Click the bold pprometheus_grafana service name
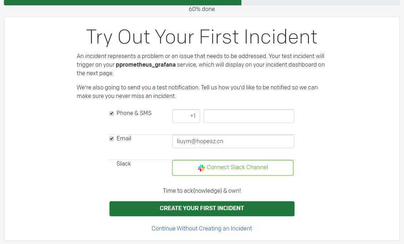The width and height of the screenshot is (404, 244). (146, 65)
